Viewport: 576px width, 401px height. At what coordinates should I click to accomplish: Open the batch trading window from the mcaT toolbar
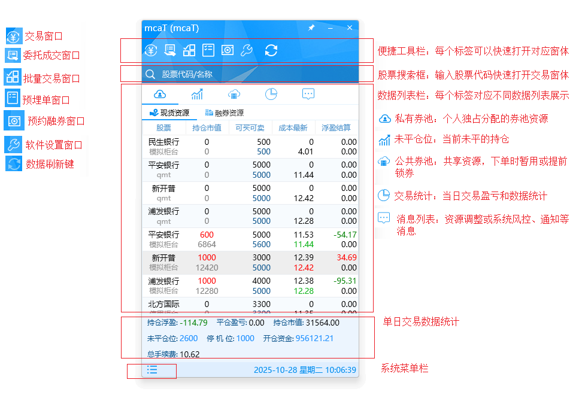point(189,50)
